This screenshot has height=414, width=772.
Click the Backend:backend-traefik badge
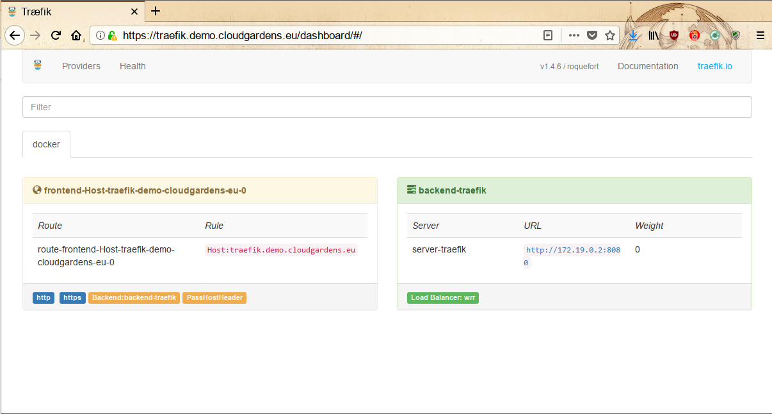(134, 298)
